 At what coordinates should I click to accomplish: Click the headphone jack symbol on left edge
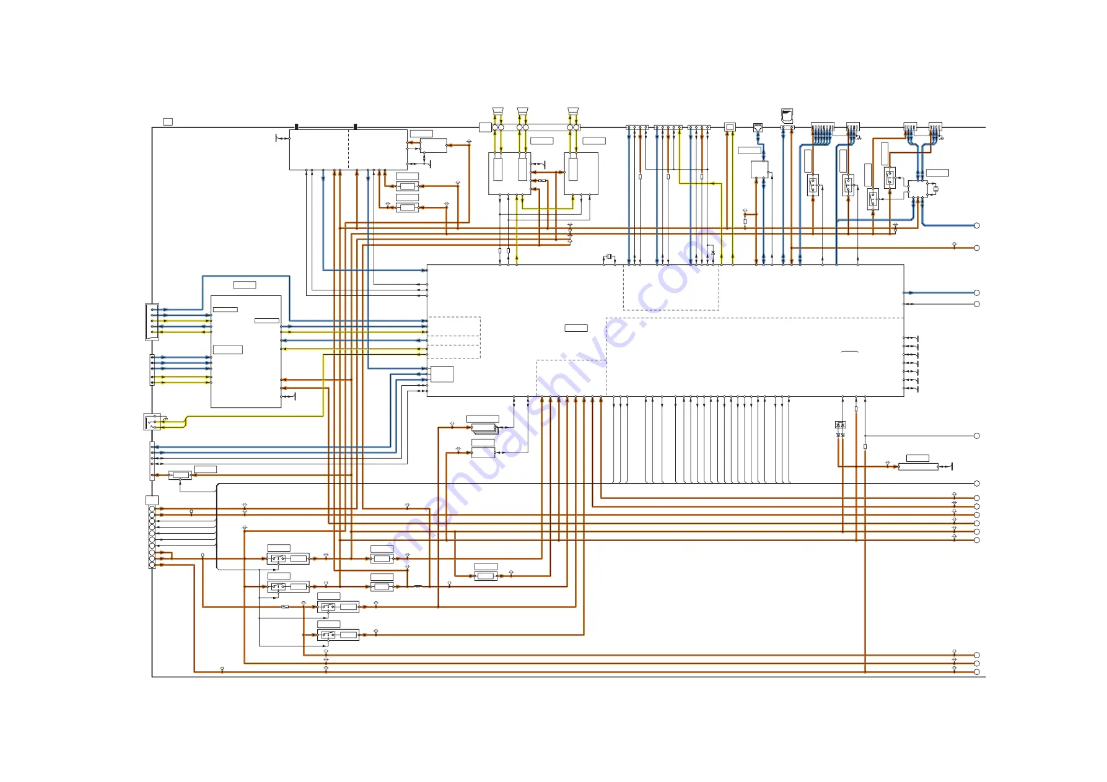[x=152, y=422]
